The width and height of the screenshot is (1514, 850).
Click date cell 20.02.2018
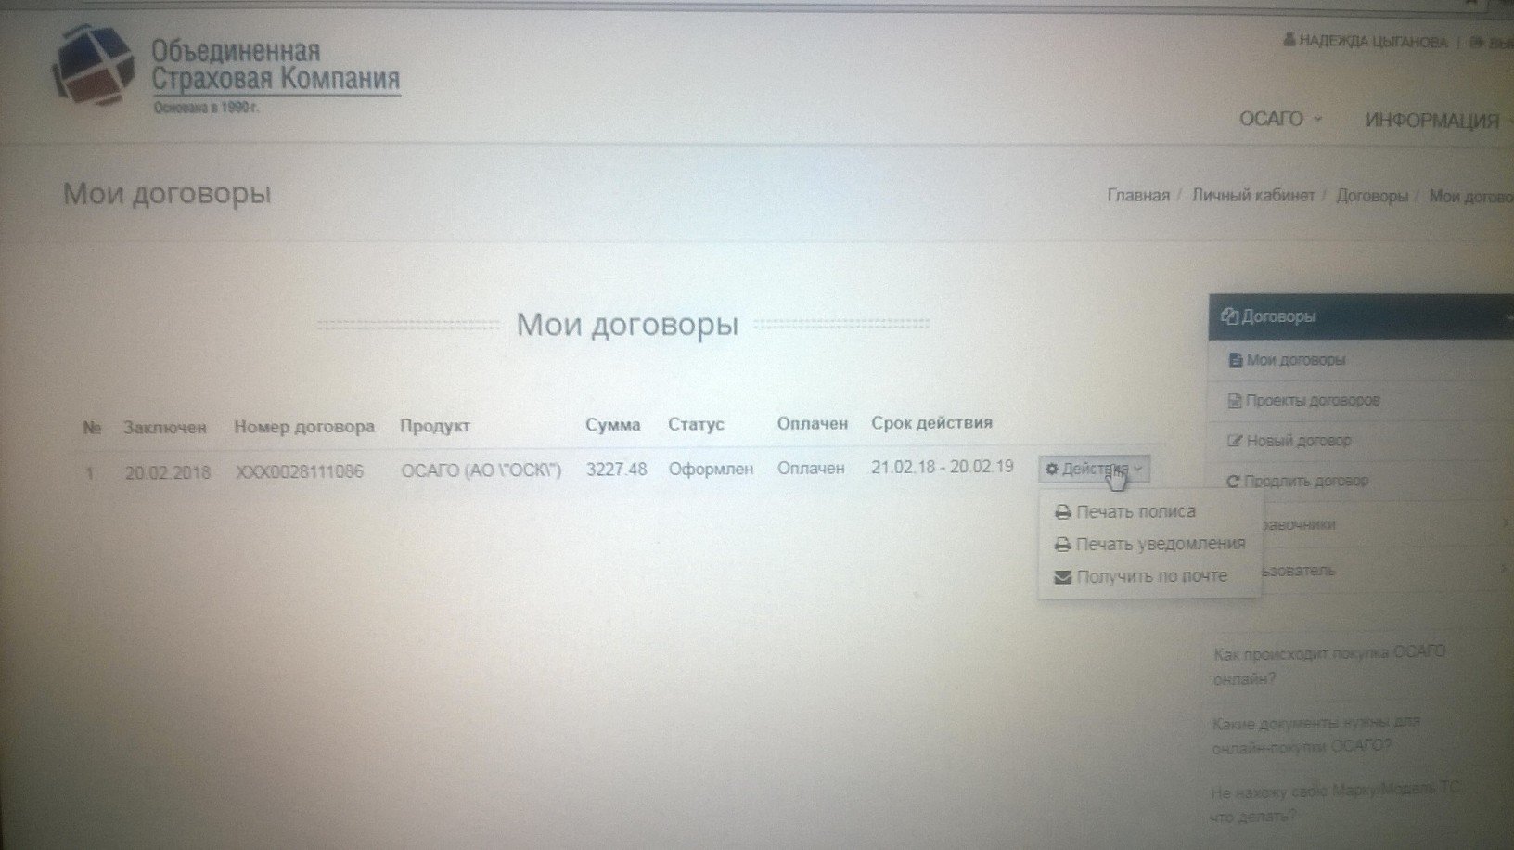tap(167, 472)
